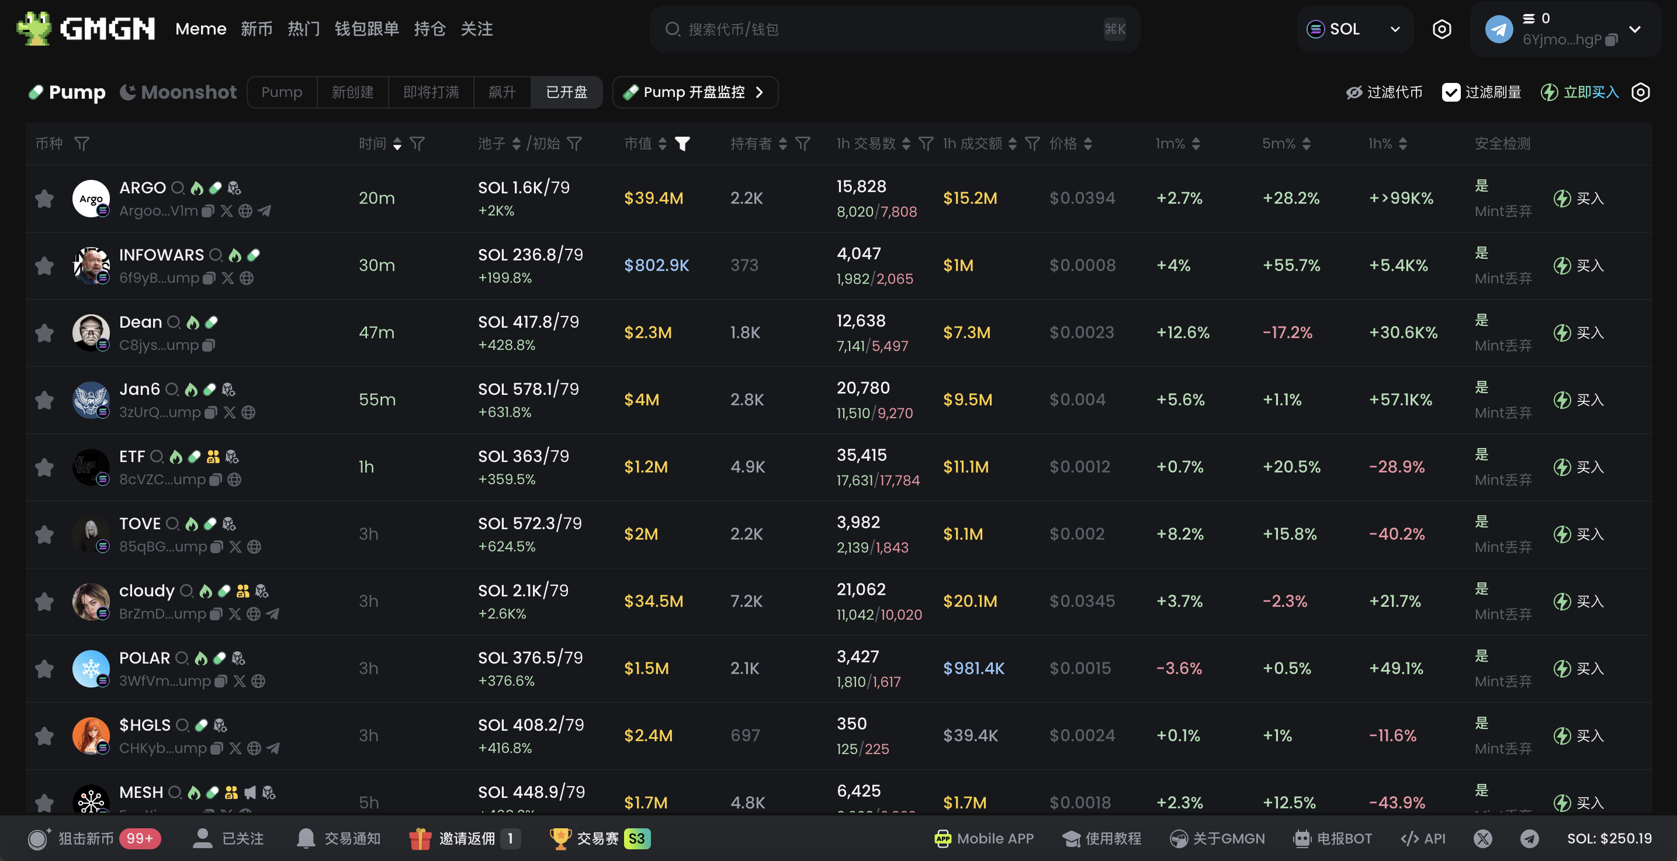
Task: Open ARGO's X (Twitter) link
Action: 227,211
